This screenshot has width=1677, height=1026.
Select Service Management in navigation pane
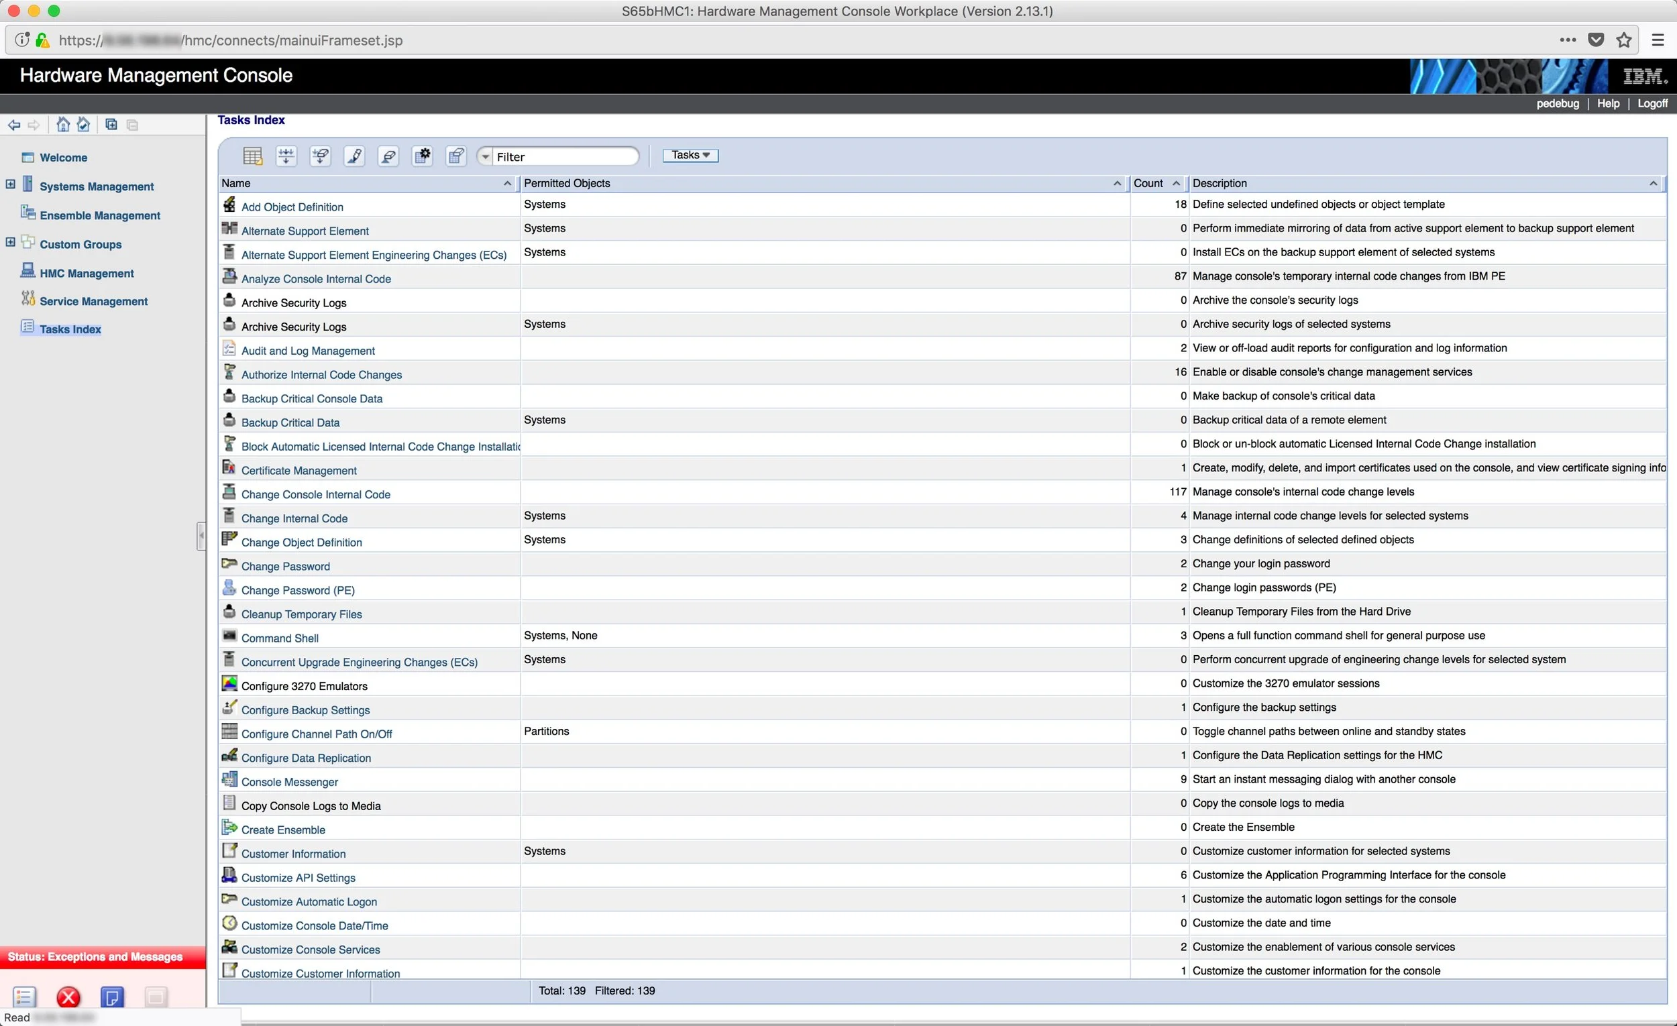(x=93, y=301)
